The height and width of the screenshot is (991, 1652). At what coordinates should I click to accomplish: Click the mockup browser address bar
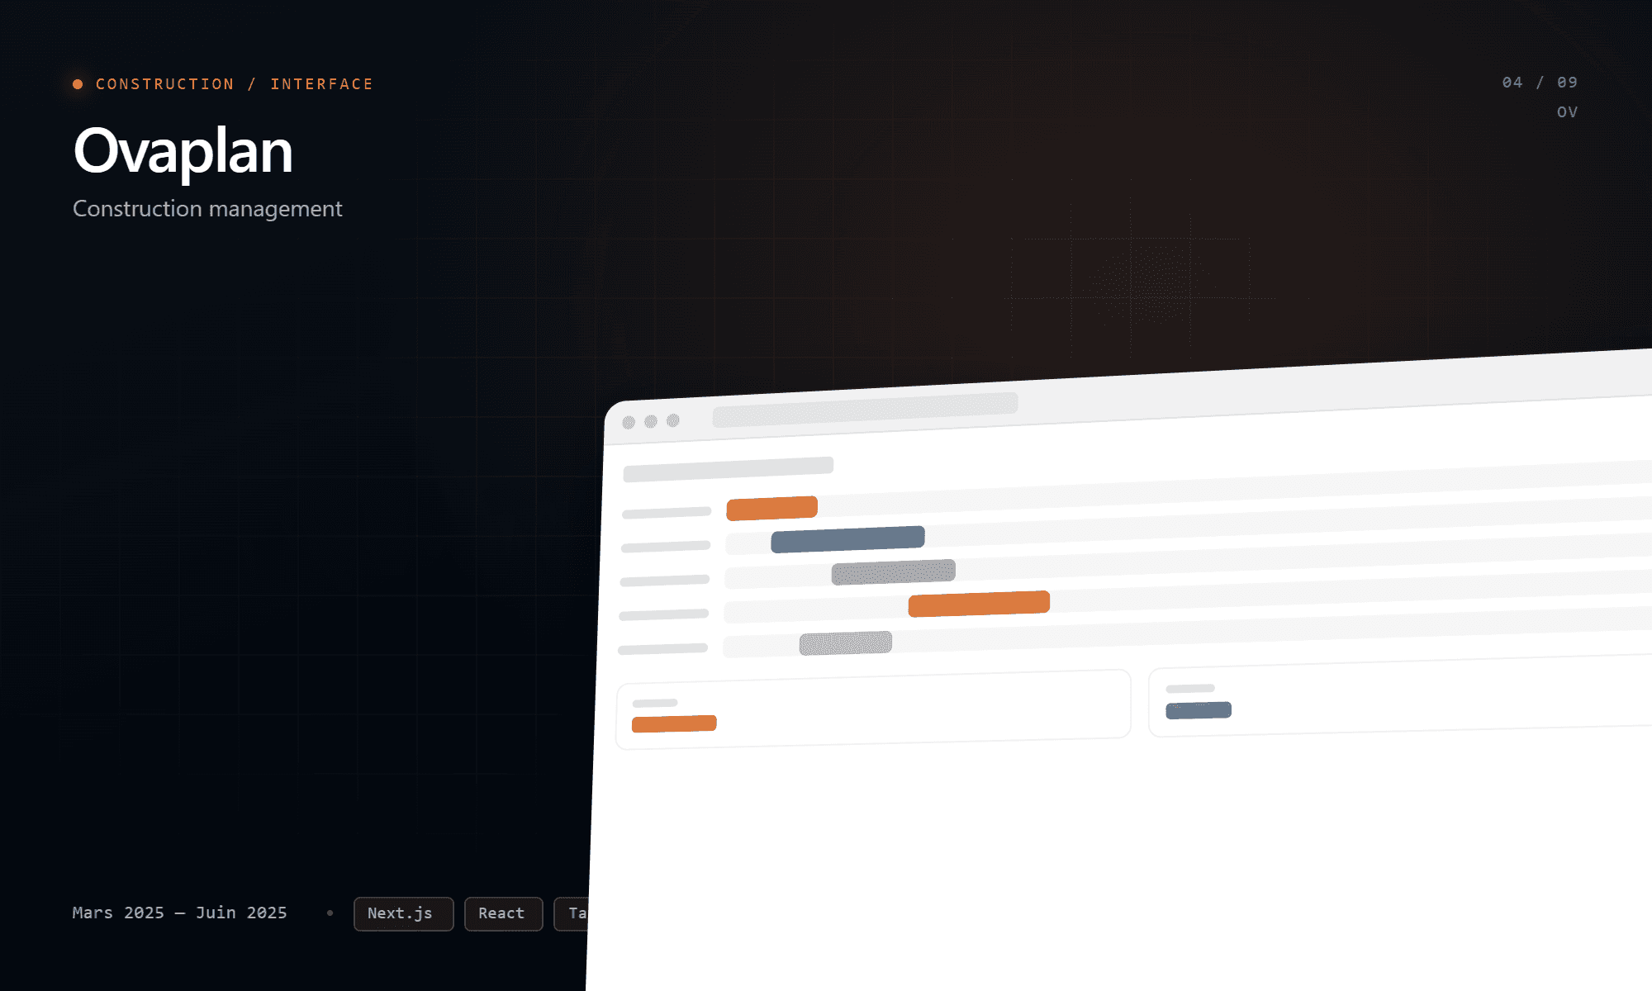pos(865,410)
